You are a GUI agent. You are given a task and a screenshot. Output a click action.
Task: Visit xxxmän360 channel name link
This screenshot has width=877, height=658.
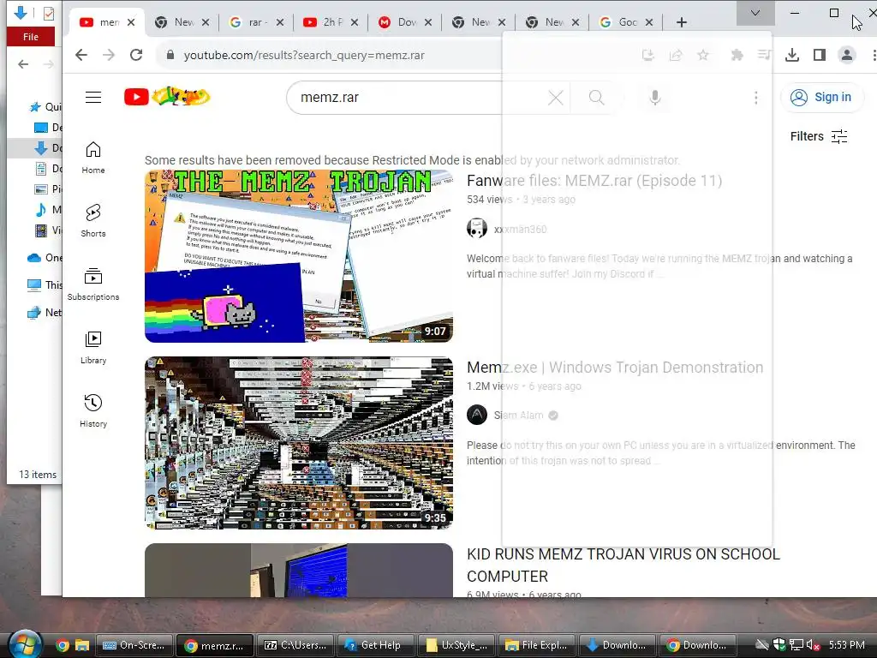[x=520, y=230]
